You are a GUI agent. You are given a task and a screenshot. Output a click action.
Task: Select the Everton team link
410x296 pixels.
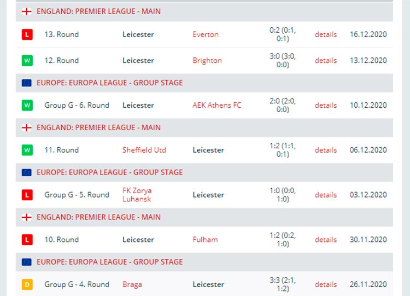click(x=206, y=34)
